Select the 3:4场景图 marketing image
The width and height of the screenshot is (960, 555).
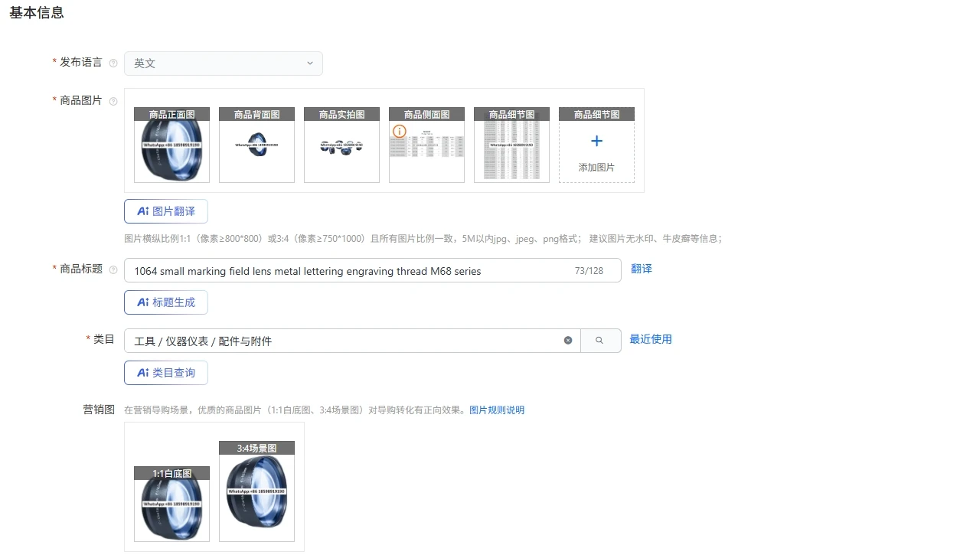coord(256,491)
